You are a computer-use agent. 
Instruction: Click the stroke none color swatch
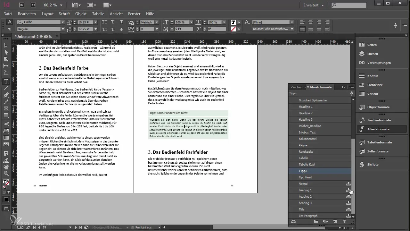pos(234,29)
